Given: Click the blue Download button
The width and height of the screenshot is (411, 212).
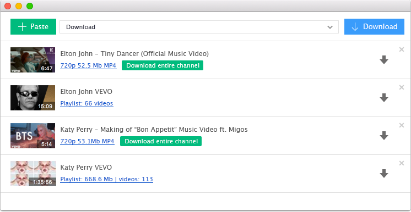Looking at the screenshot, I should coord(374,27).
